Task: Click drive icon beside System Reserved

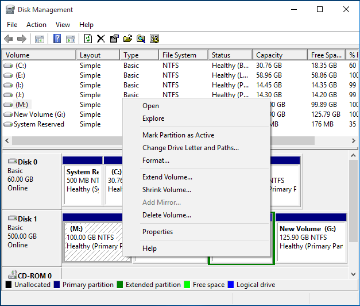Action: 8,124
